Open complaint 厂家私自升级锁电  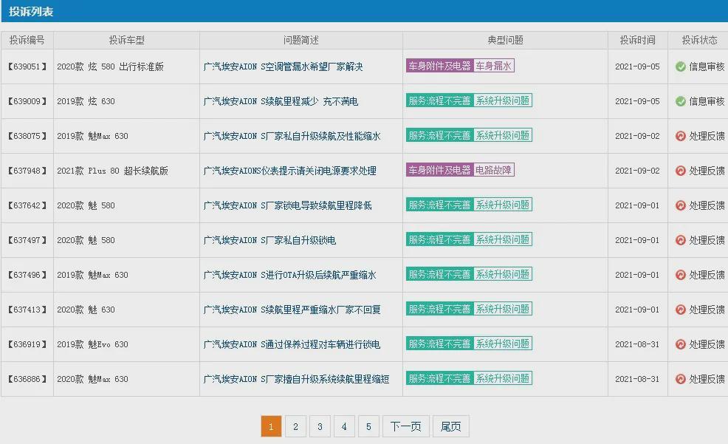click(x=269, y=240)
